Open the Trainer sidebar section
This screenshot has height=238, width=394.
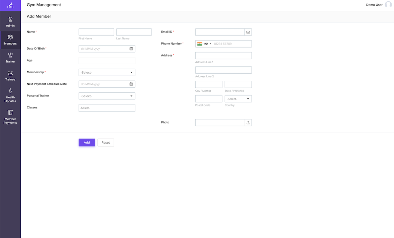click(x=10, y=58)
